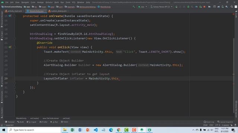Click the new OnClickListener breadcrumb below editor
The height and width of the screenshot is (133, 238).
tap(51, 118)
